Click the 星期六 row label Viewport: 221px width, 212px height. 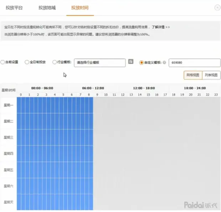point(9,186)
